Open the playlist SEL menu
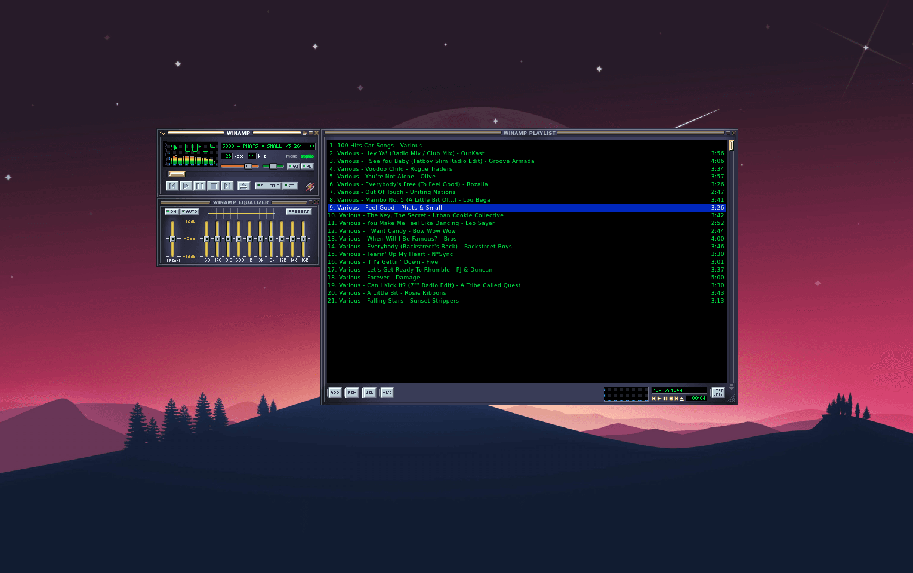This screenshot has width=913, height=573. click(x=369, y=392)
